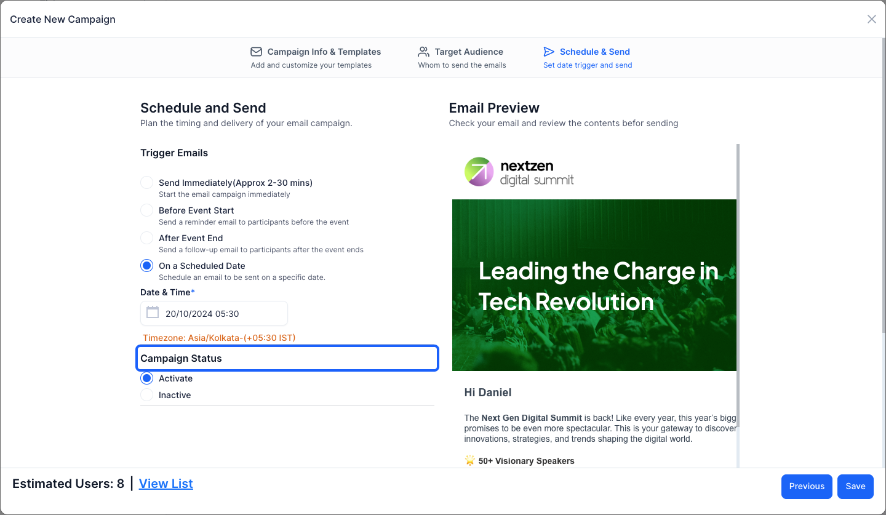Viewport: 886px width, 515px height.
Task: Save the campaign
Action: click(x=855, y=486)
